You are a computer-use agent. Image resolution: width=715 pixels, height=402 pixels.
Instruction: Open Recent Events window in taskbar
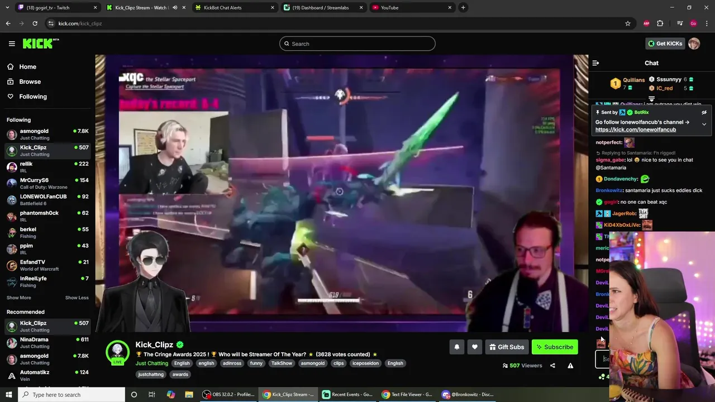[347, 394]
